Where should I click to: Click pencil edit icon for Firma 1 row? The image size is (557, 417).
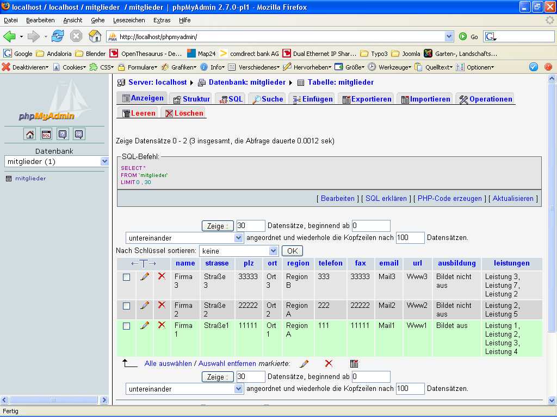[145, 325]
